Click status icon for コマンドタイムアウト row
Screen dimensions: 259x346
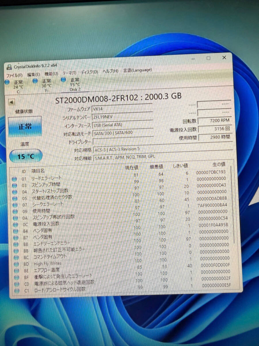(16, 258)
